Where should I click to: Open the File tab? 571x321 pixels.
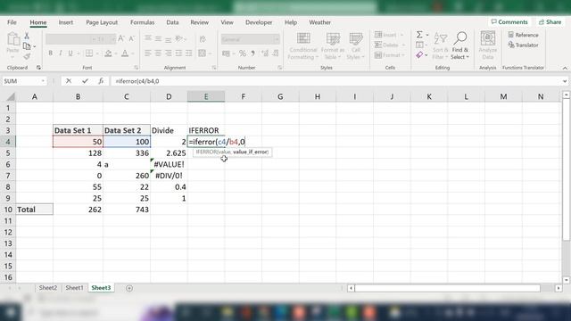(x=12, y=22)
